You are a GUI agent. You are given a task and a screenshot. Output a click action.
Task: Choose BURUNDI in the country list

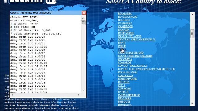(x=124, y=20)
